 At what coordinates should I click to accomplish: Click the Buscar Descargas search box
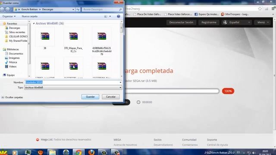[100, 9]
